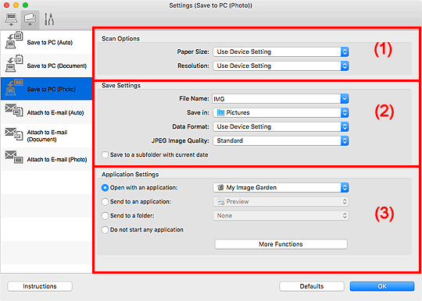Select Do not start any application option
The width and height of the screenshot is (422, 301).
[105, 230]
